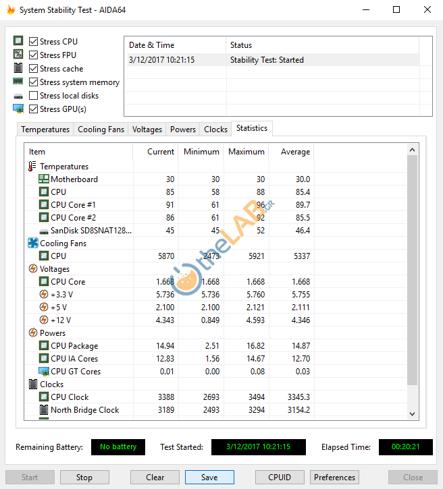Image resolution: width=443 pixels, height=489 pixels.
Task: Click the Status log column header
Action: (x=323, y=45)
